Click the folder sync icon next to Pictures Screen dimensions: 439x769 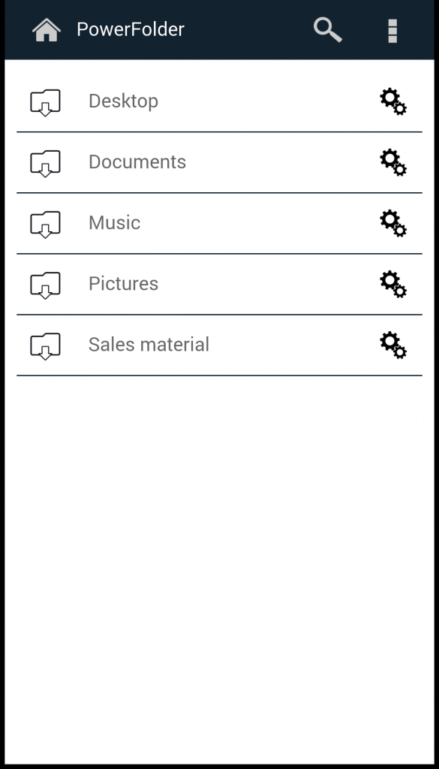coord(45,284)
